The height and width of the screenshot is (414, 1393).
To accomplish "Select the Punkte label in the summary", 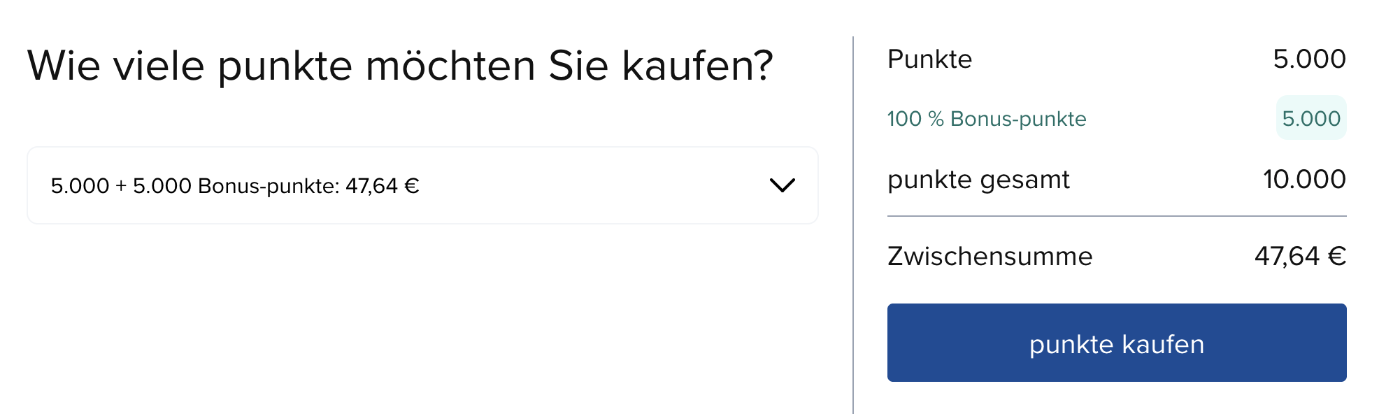I will click(929, 59).
